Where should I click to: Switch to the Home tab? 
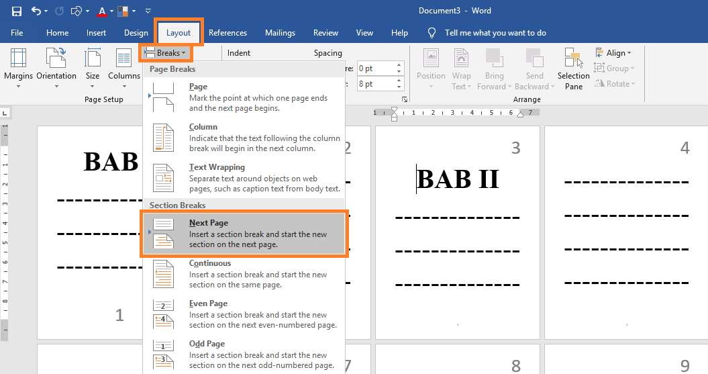click(57, 32)
